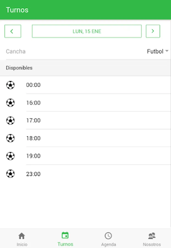Pick the 19:00 available turn
The image size is (171, 248).
(33, 156)
